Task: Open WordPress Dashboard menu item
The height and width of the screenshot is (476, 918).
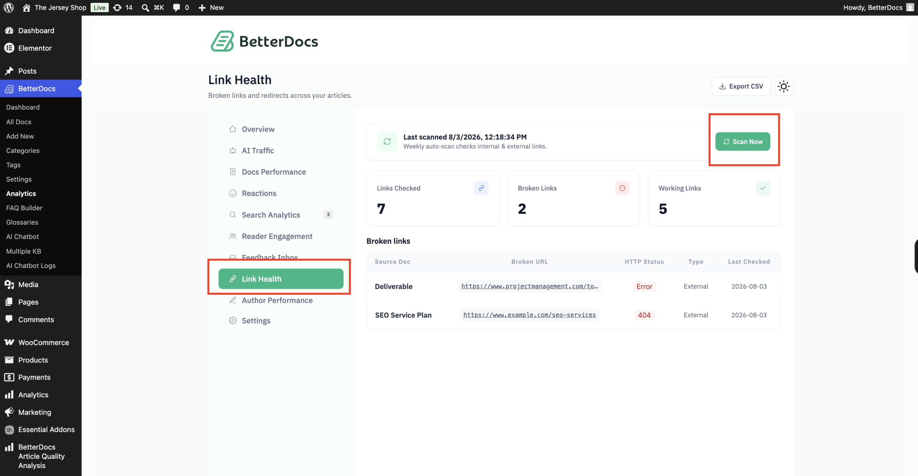Action: click(x=36, y=30)
